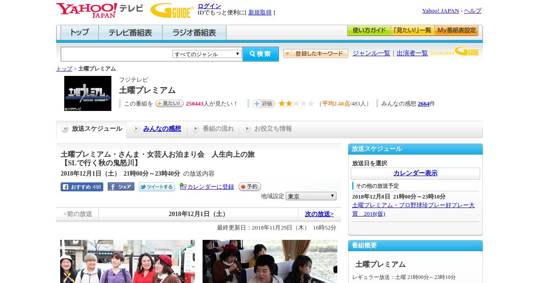Screen dimensions: 539x283
Task: Go to 次の放送> link
Action: 319,214
